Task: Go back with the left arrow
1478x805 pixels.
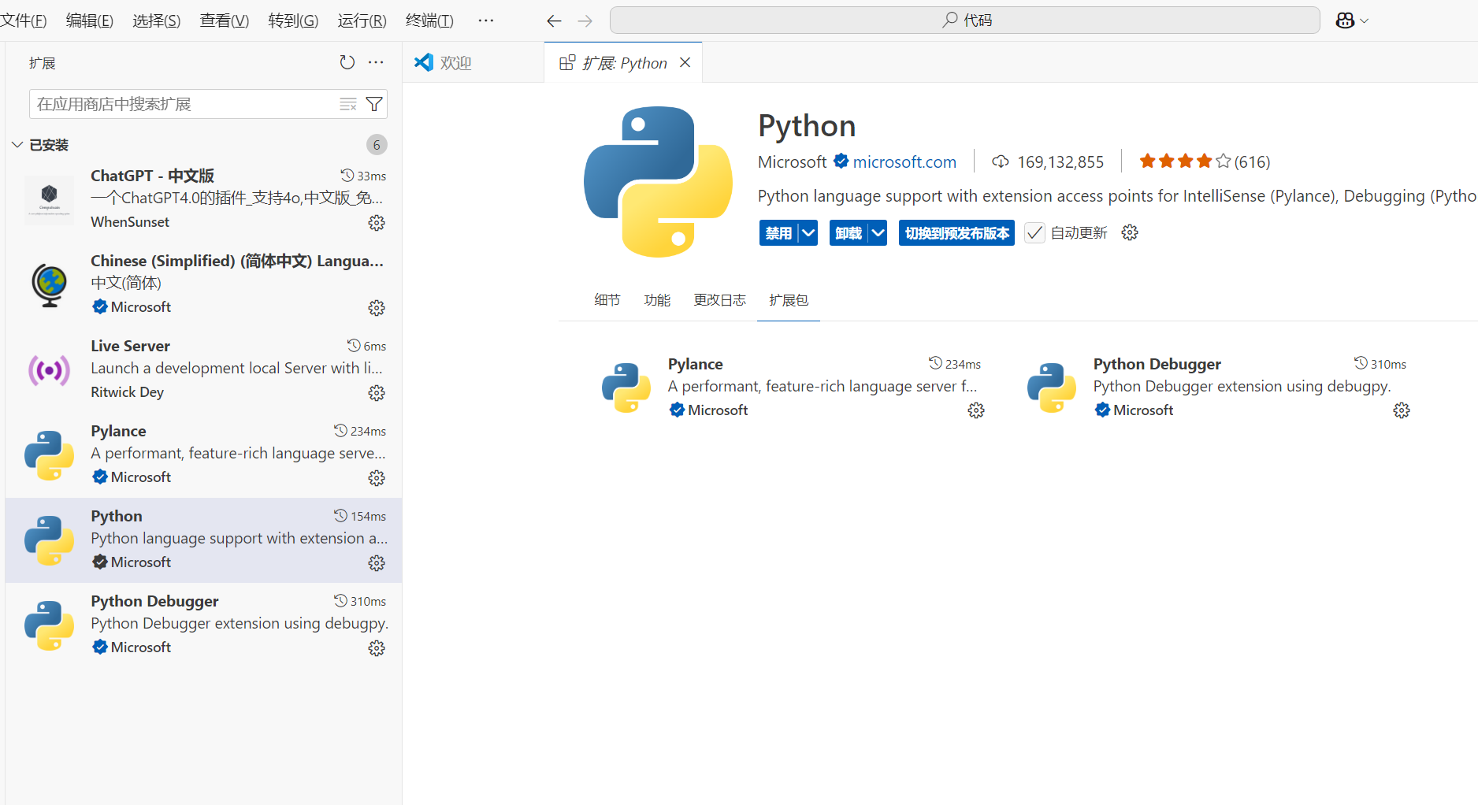Action: pyautogui.click(x=554, y=20)
